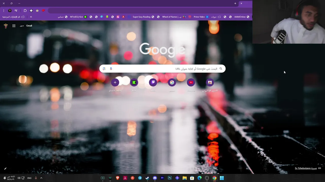Switch ENG input language
The height and width of the screenshot is (182, 325).
pos(29,178)
